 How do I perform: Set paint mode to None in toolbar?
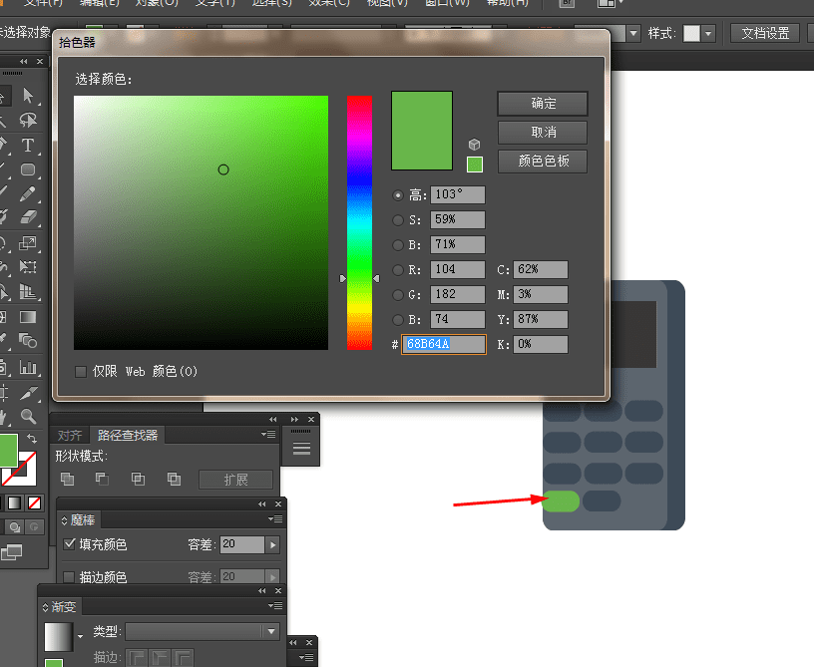pos(34,502)
